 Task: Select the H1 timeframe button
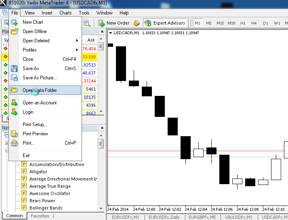pos(243,23)
